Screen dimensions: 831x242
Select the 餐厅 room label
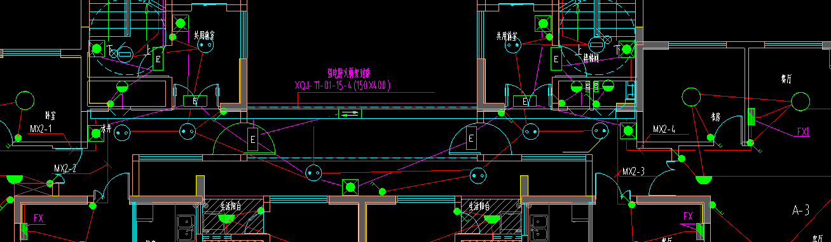pos(786,79)
